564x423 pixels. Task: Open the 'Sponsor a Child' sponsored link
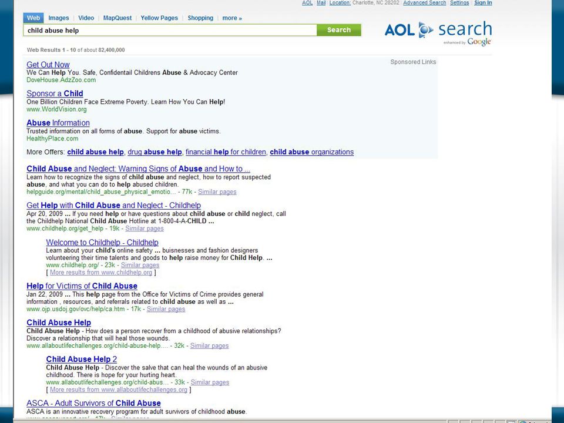tap(55, 93)
